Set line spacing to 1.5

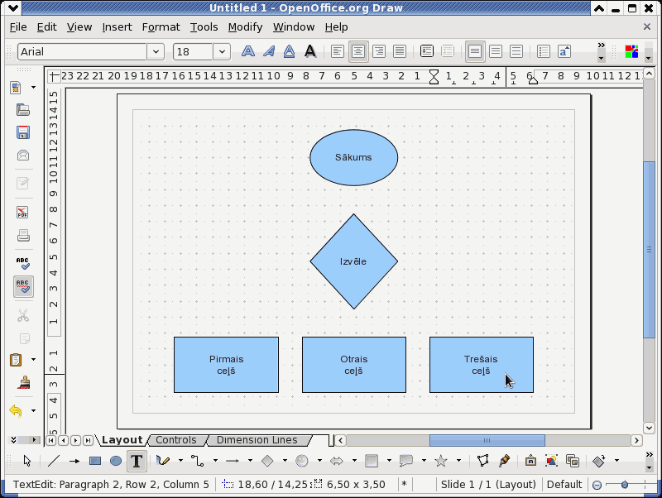pos(496,51)
